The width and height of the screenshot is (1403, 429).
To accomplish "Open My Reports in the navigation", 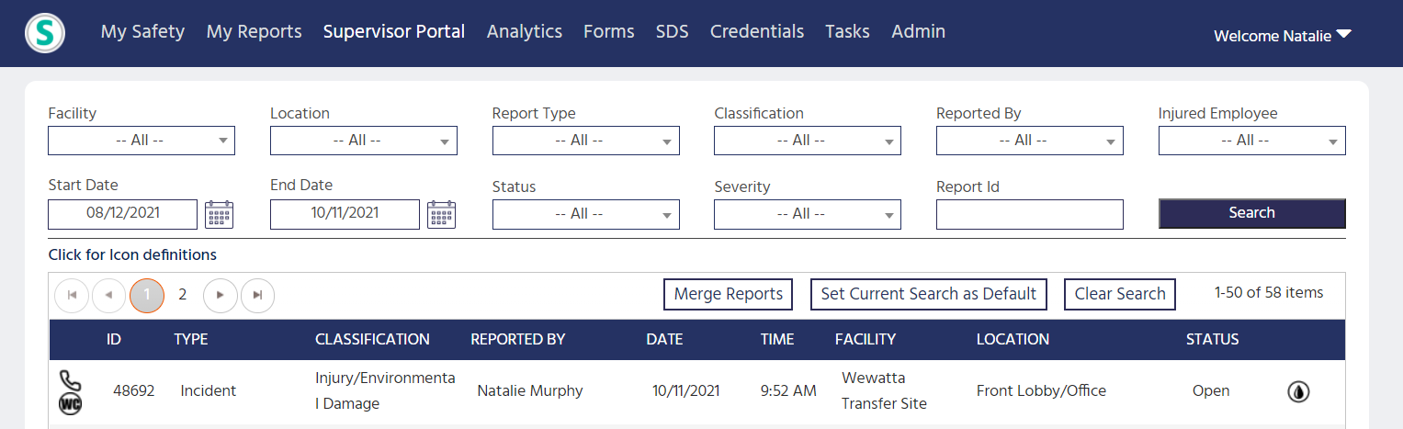I will (254, 31).
